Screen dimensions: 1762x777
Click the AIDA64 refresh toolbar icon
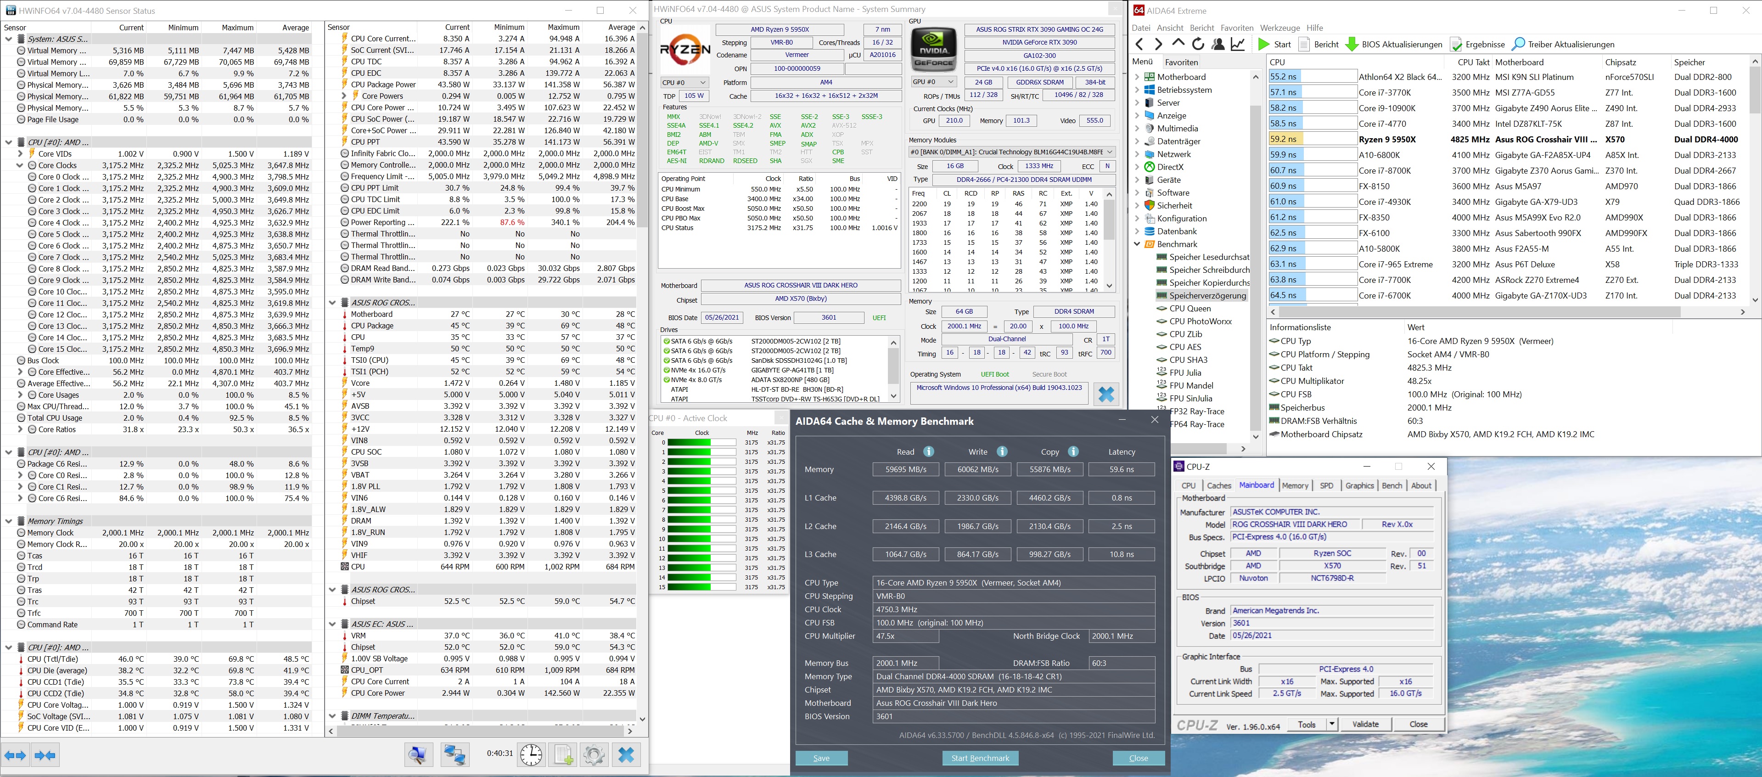[x=1198, y=45]
